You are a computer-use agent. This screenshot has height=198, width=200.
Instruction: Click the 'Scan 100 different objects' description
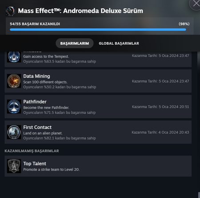point(45,82)
